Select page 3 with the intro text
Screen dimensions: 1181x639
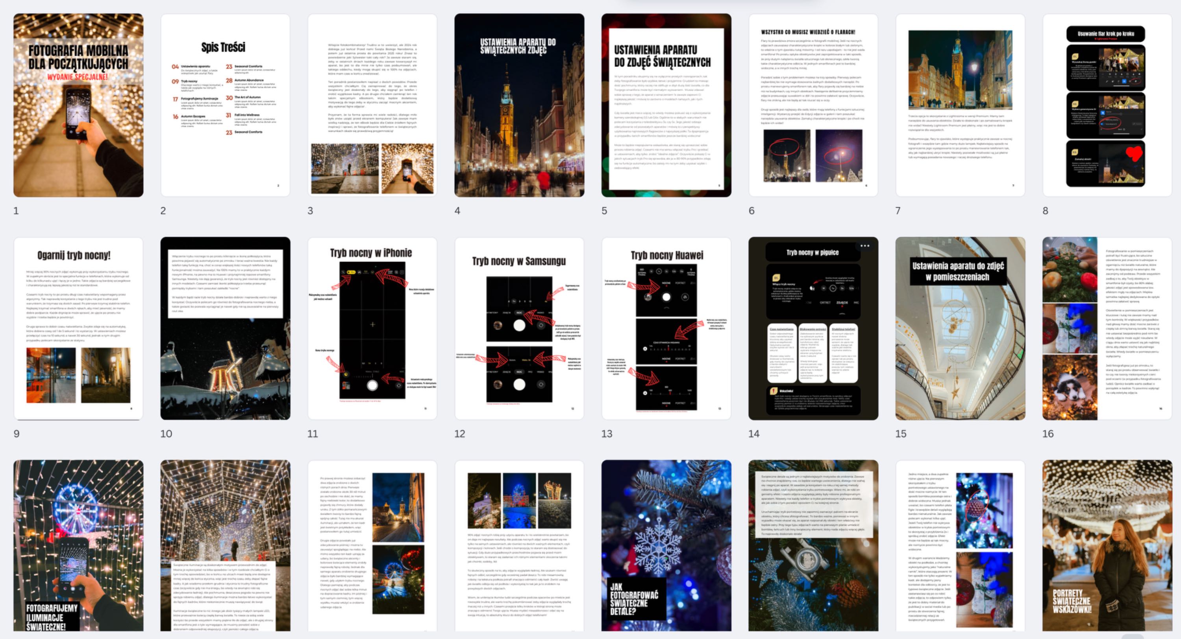tap(372, 105)
